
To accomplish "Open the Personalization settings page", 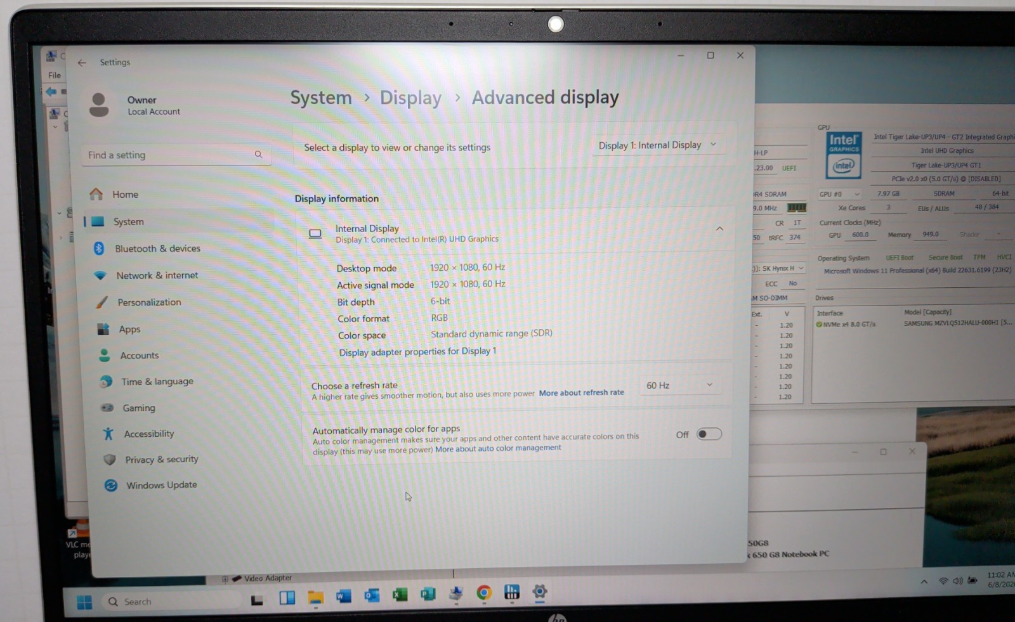I will tap(149, 302).
